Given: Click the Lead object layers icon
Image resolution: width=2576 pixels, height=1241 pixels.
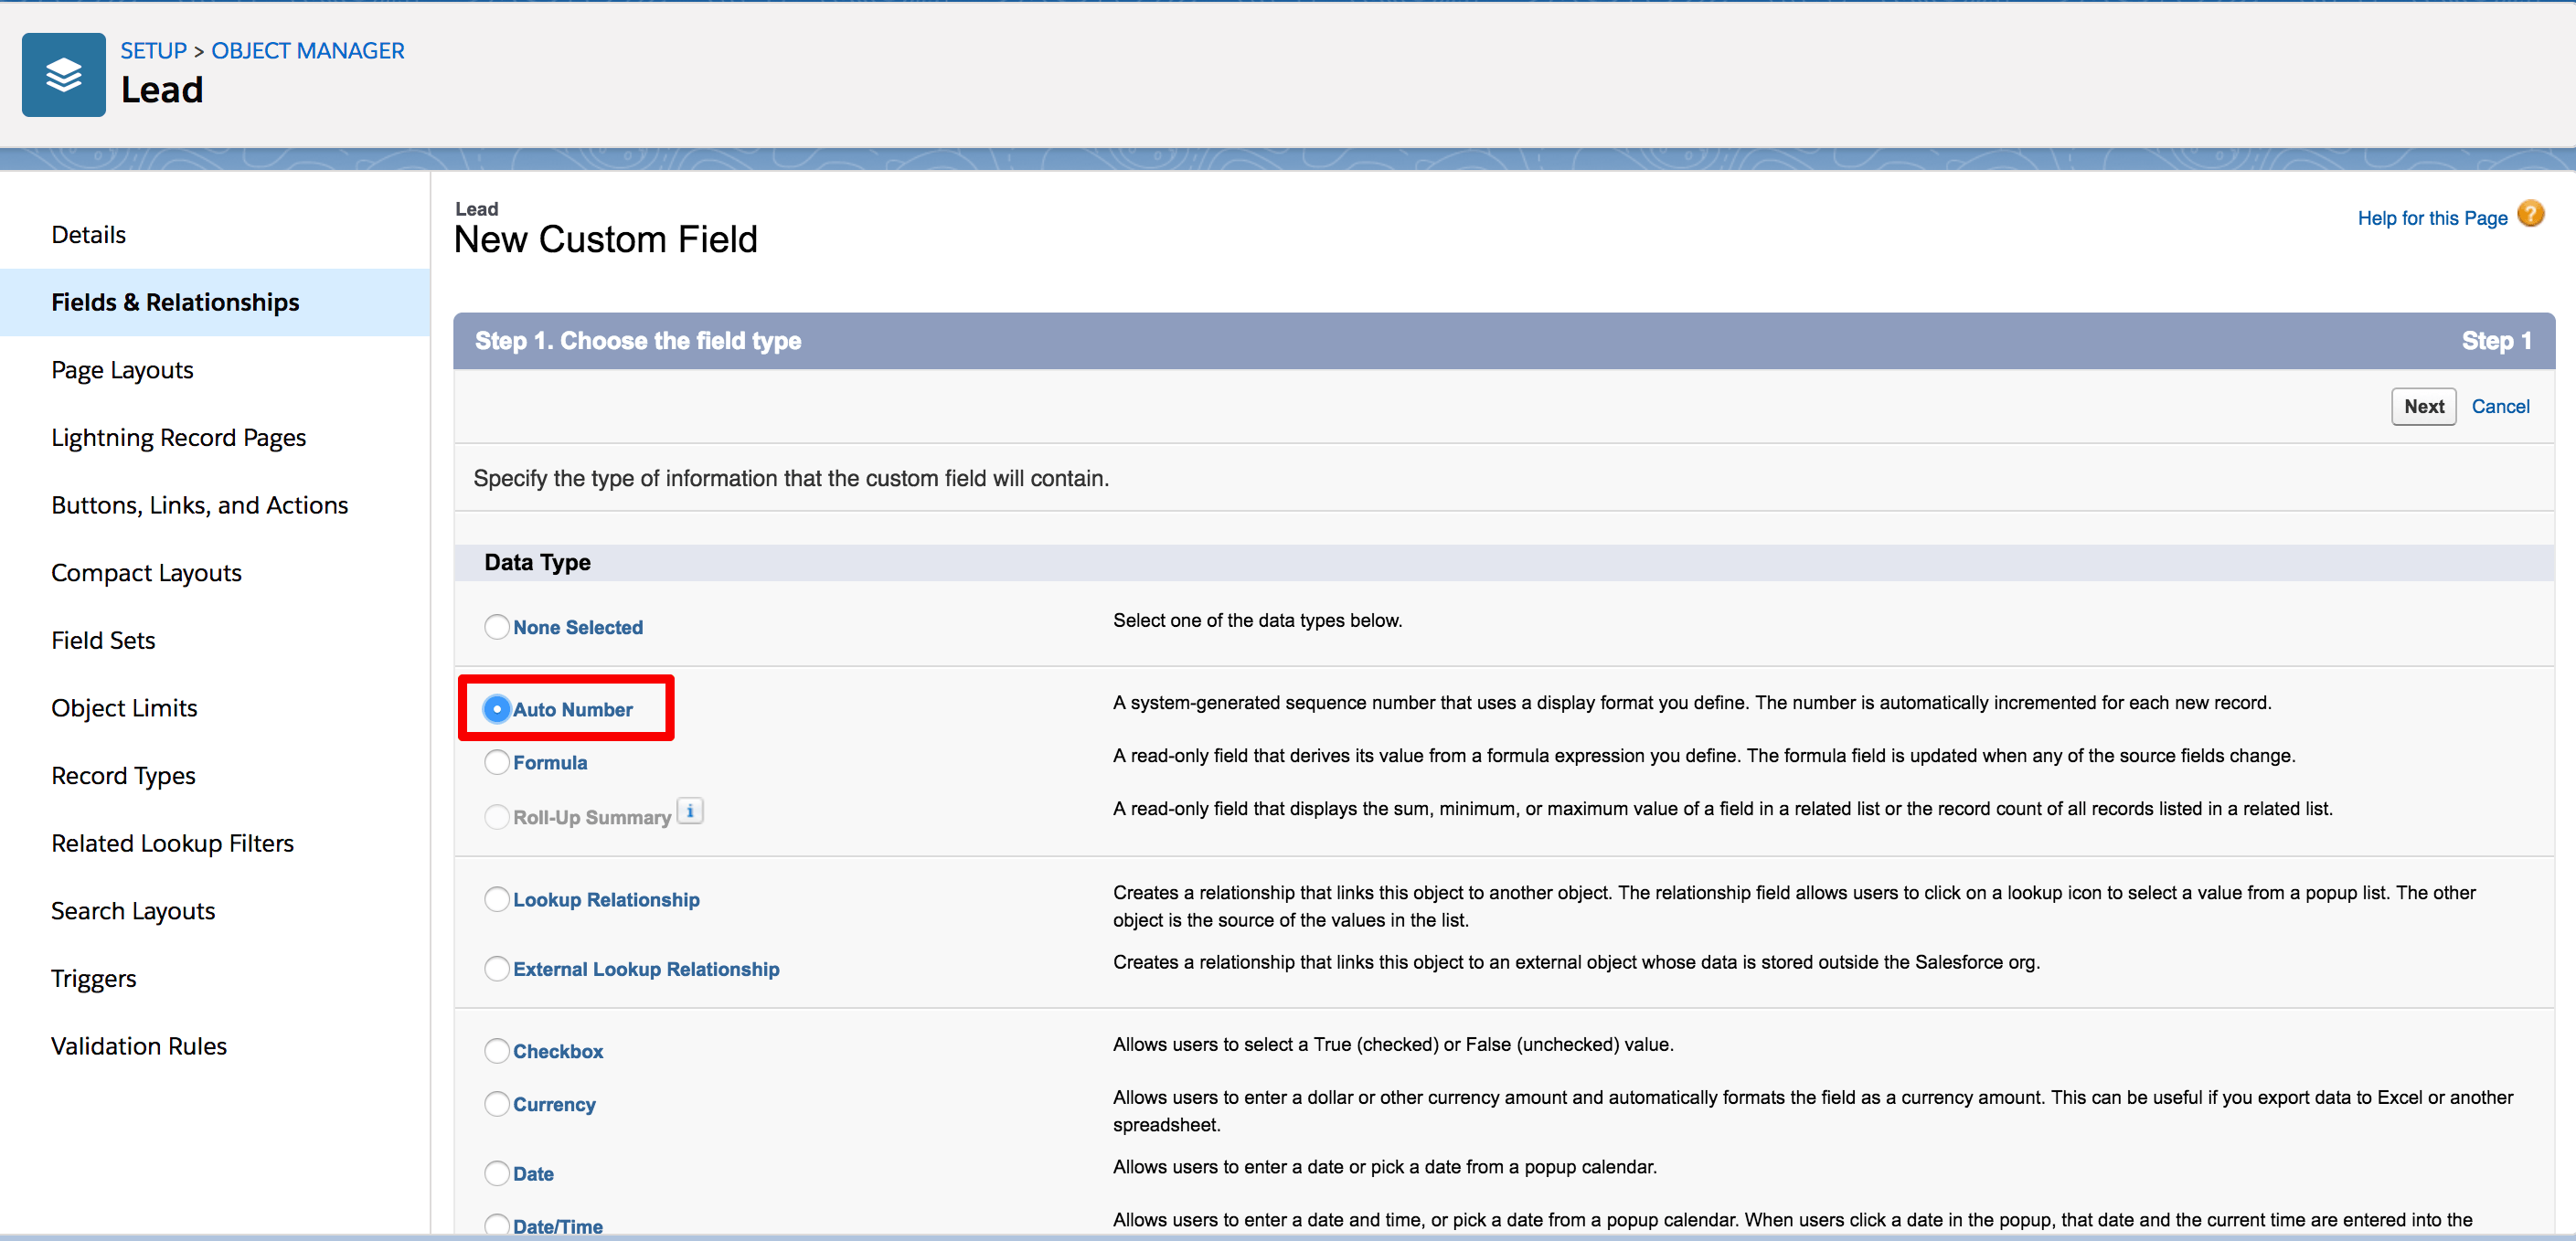Looking at the screenshot, I should [63, 75].
